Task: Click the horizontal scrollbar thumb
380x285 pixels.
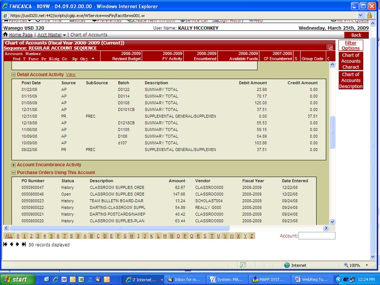Action: click(x=119, y=228)
